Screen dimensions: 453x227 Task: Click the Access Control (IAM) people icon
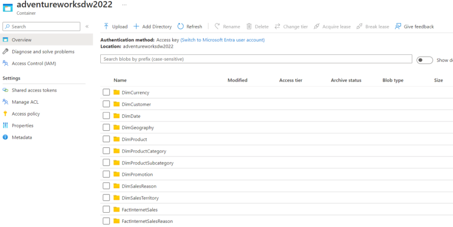tap(5, 63)
